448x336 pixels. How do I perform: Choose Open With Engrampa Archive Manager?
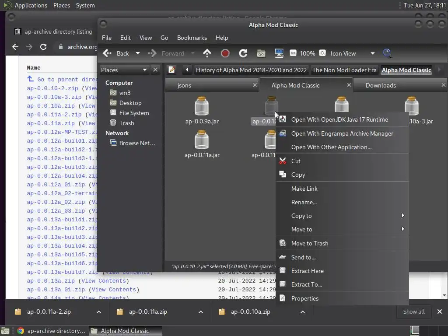click(x=342, y=133)
